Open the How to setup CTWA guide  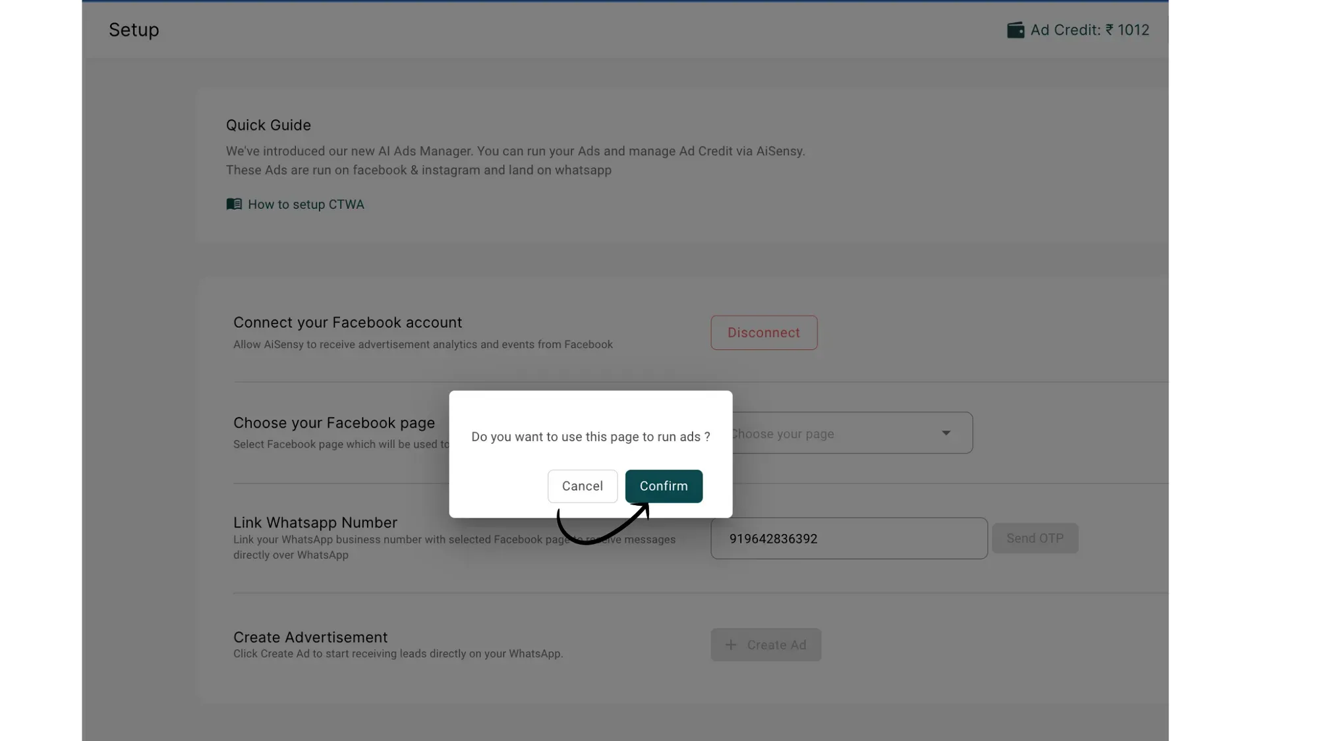tap(306, 204)
